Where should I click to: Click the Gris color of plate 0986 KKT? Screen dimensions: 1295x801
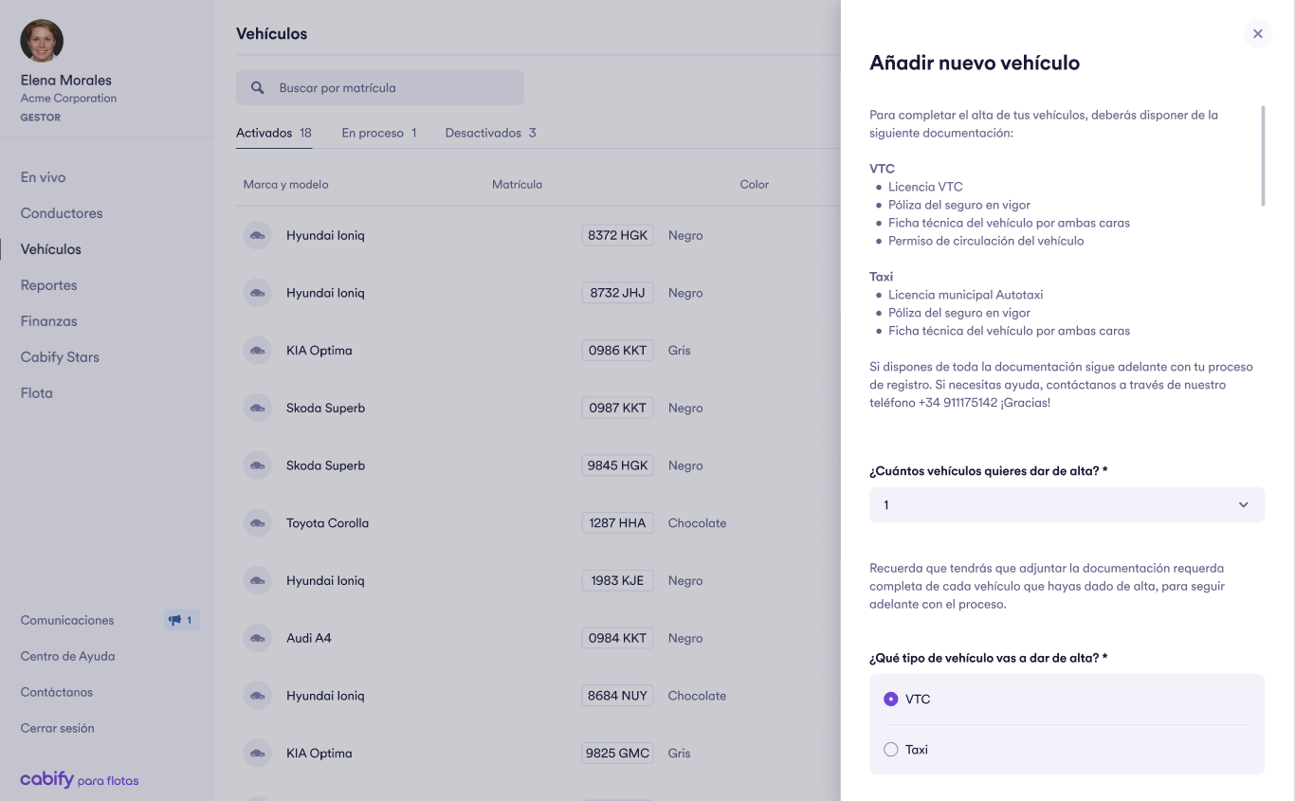(x=680, y=351)
